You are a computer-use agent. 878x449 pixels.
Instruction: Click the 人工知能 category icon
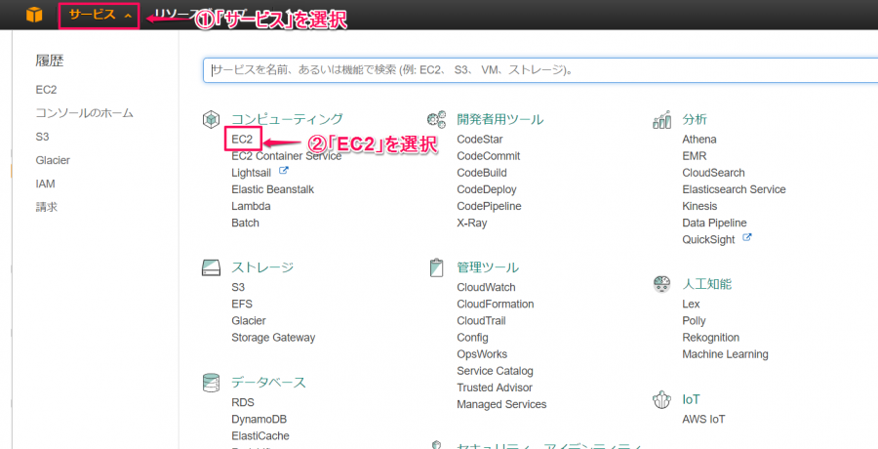tap(661, 284)
